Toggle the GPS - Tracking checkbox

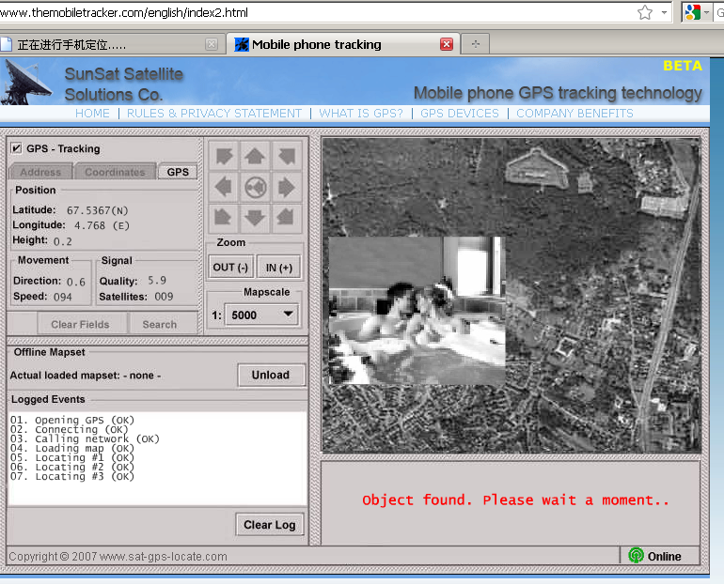[16, 148]
